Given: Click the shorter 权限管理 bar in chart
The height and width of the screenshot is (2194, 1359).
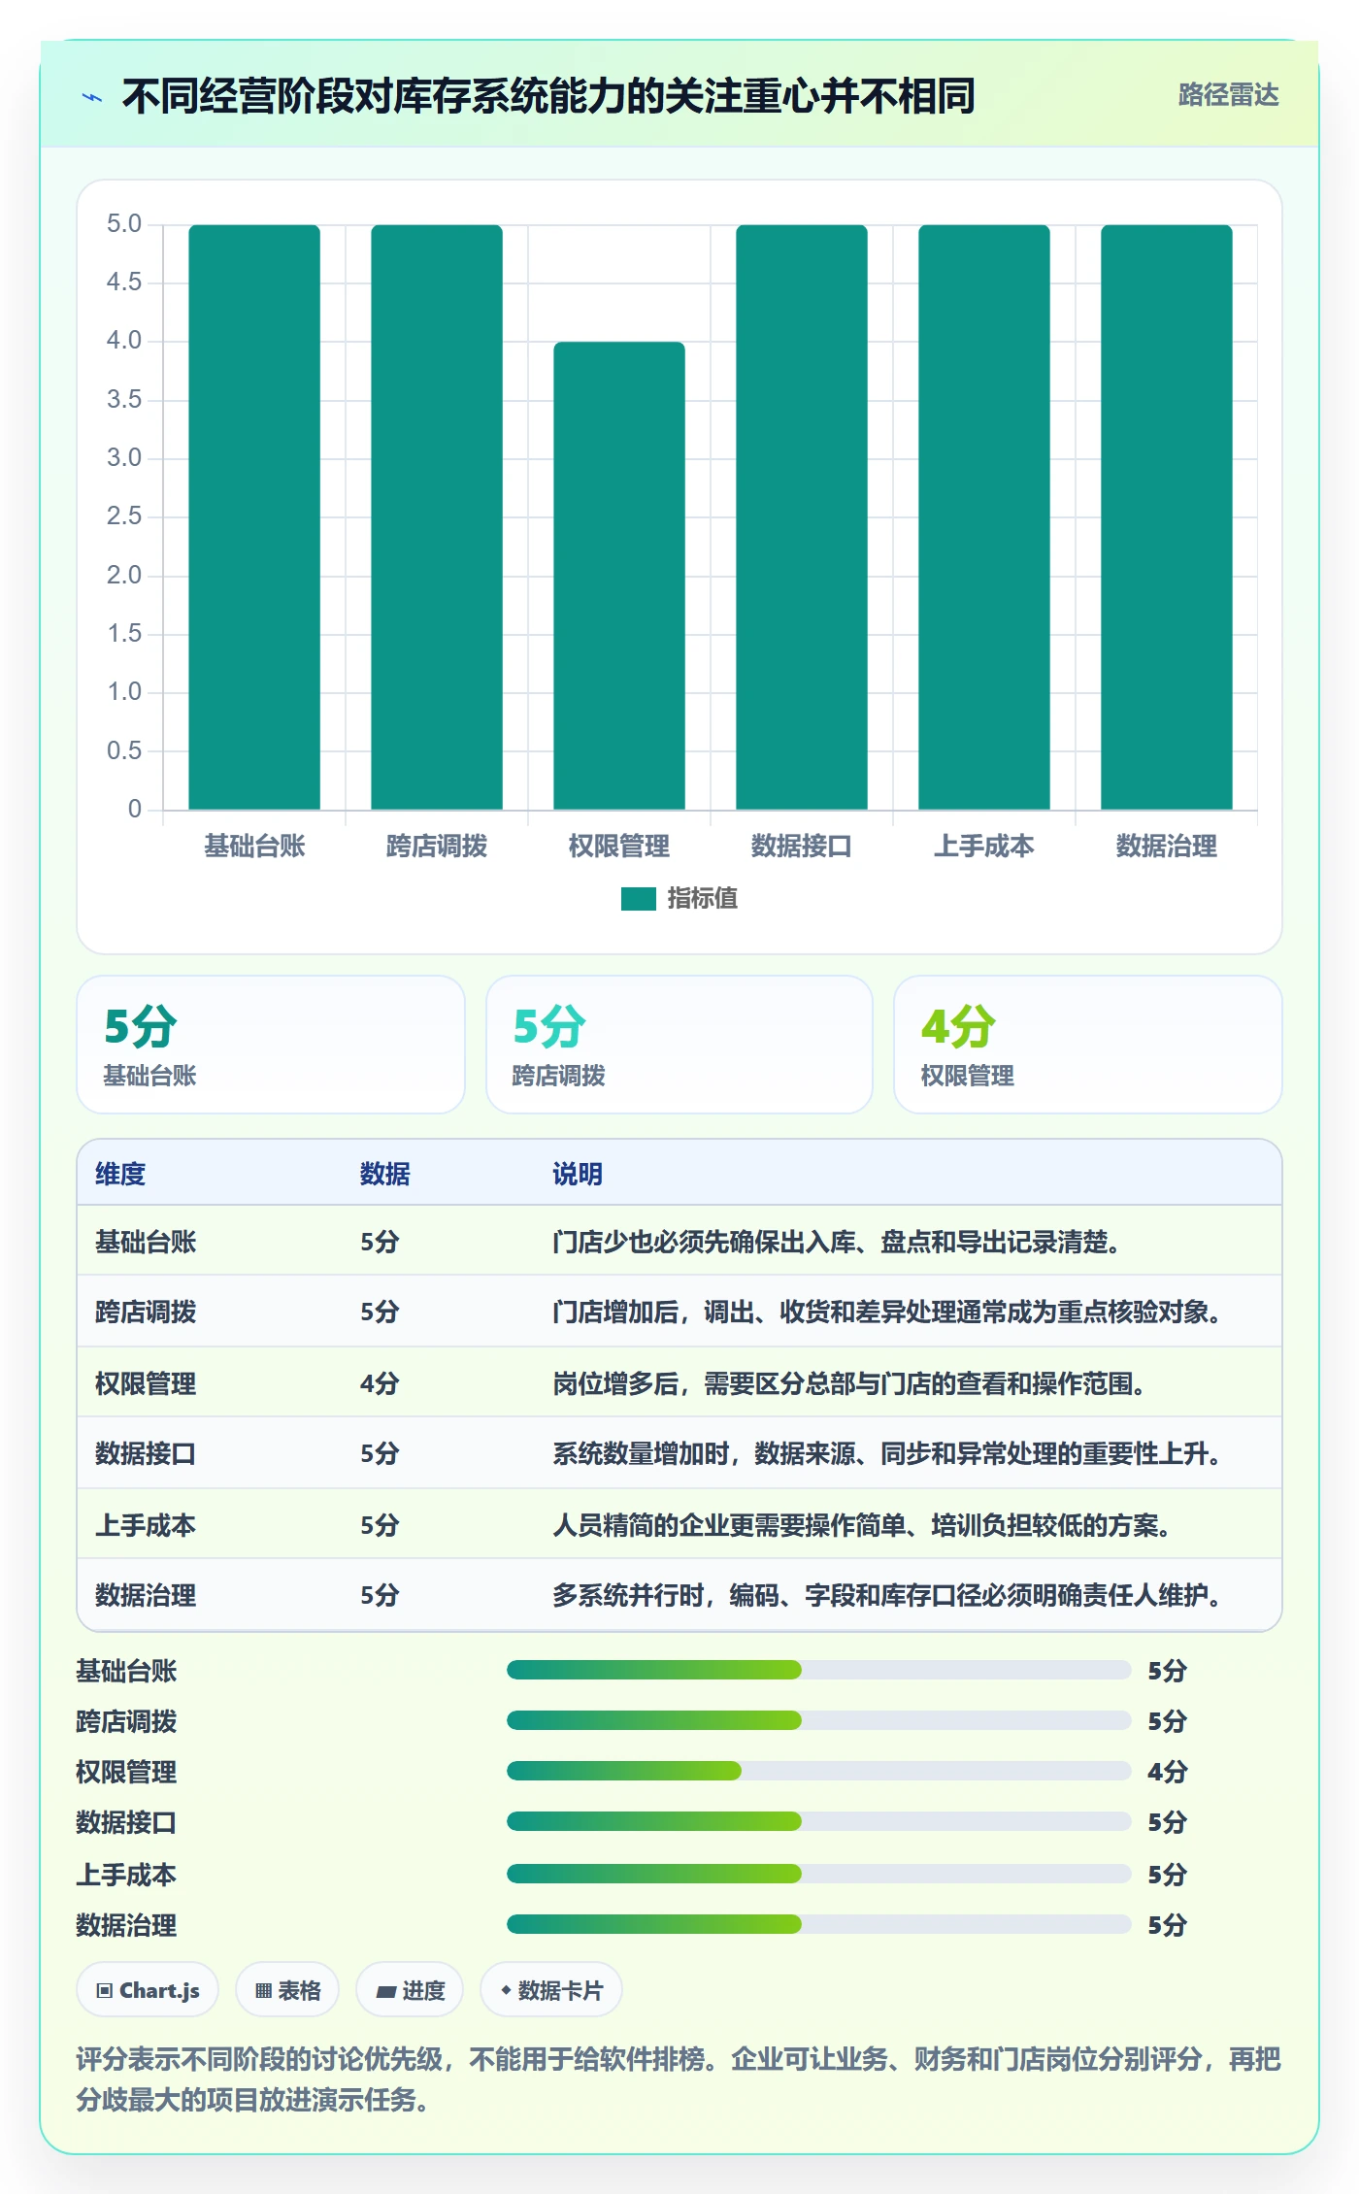Looking at the screenshot, I should tap(619, 576).
